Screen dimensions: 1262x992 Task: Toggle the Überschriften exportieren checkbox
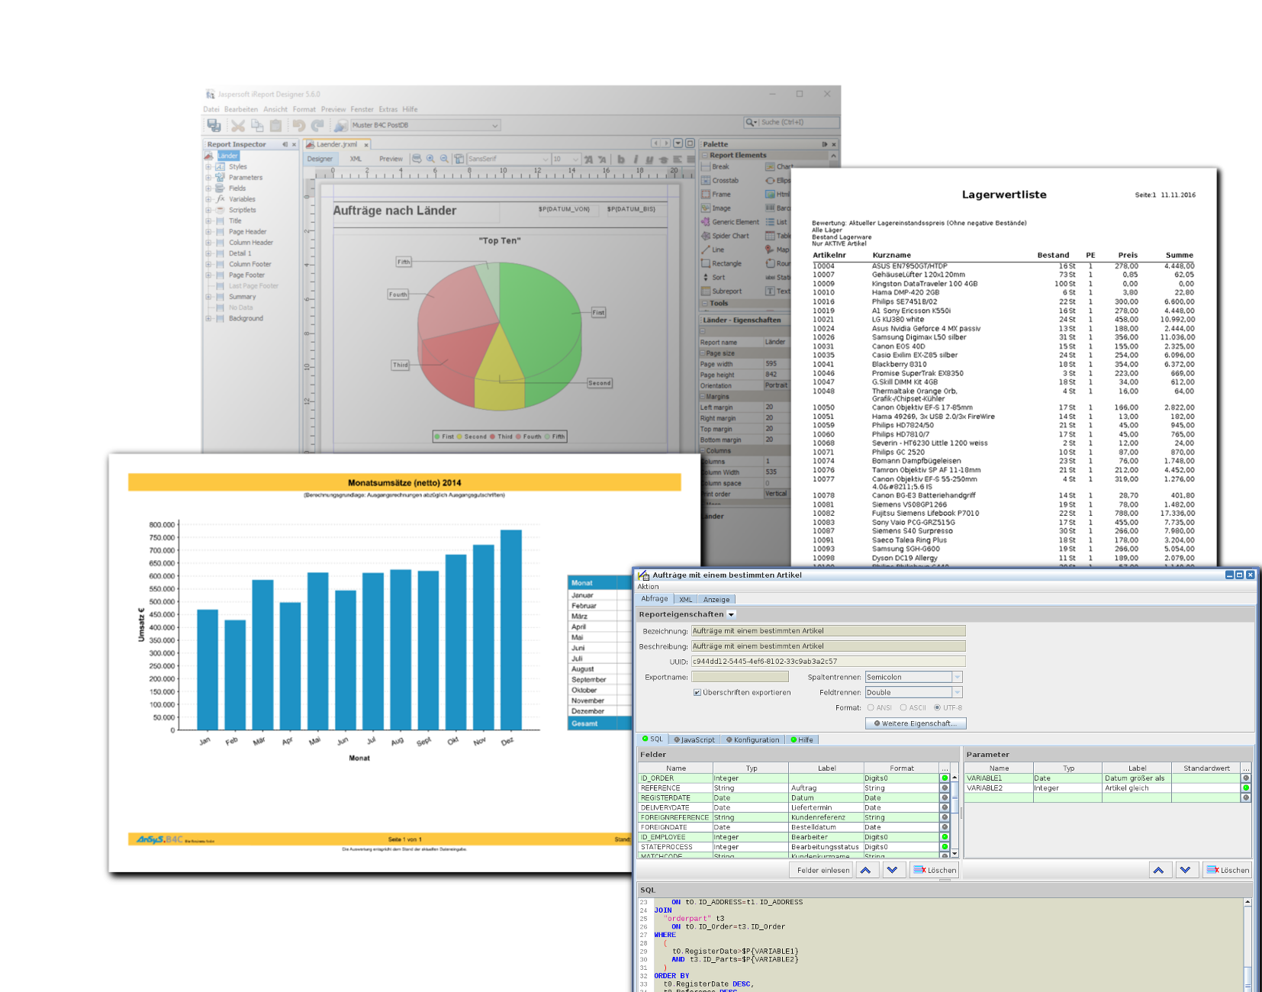[x=697, y=693]
